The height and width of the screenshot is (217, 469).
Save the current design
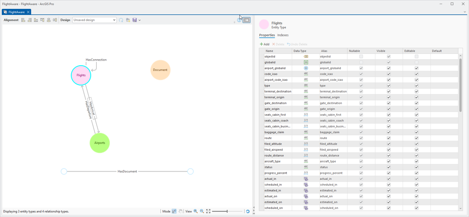pos(135,20)
